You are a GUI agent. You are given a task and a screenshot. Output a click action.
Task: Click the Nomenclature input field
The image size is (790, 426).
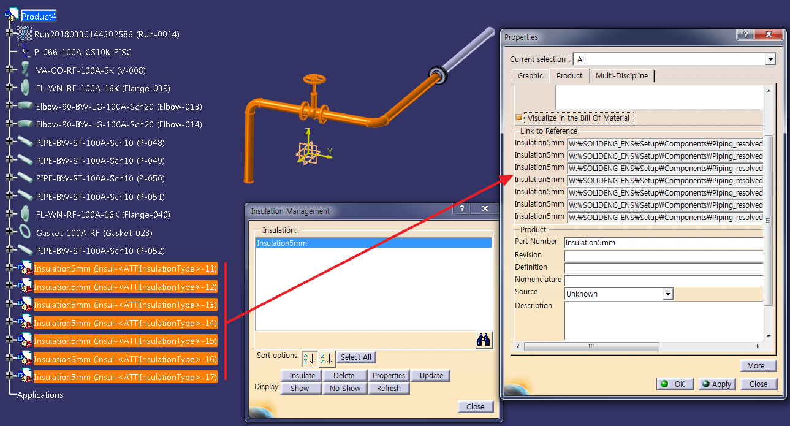[x=664, y=280]
